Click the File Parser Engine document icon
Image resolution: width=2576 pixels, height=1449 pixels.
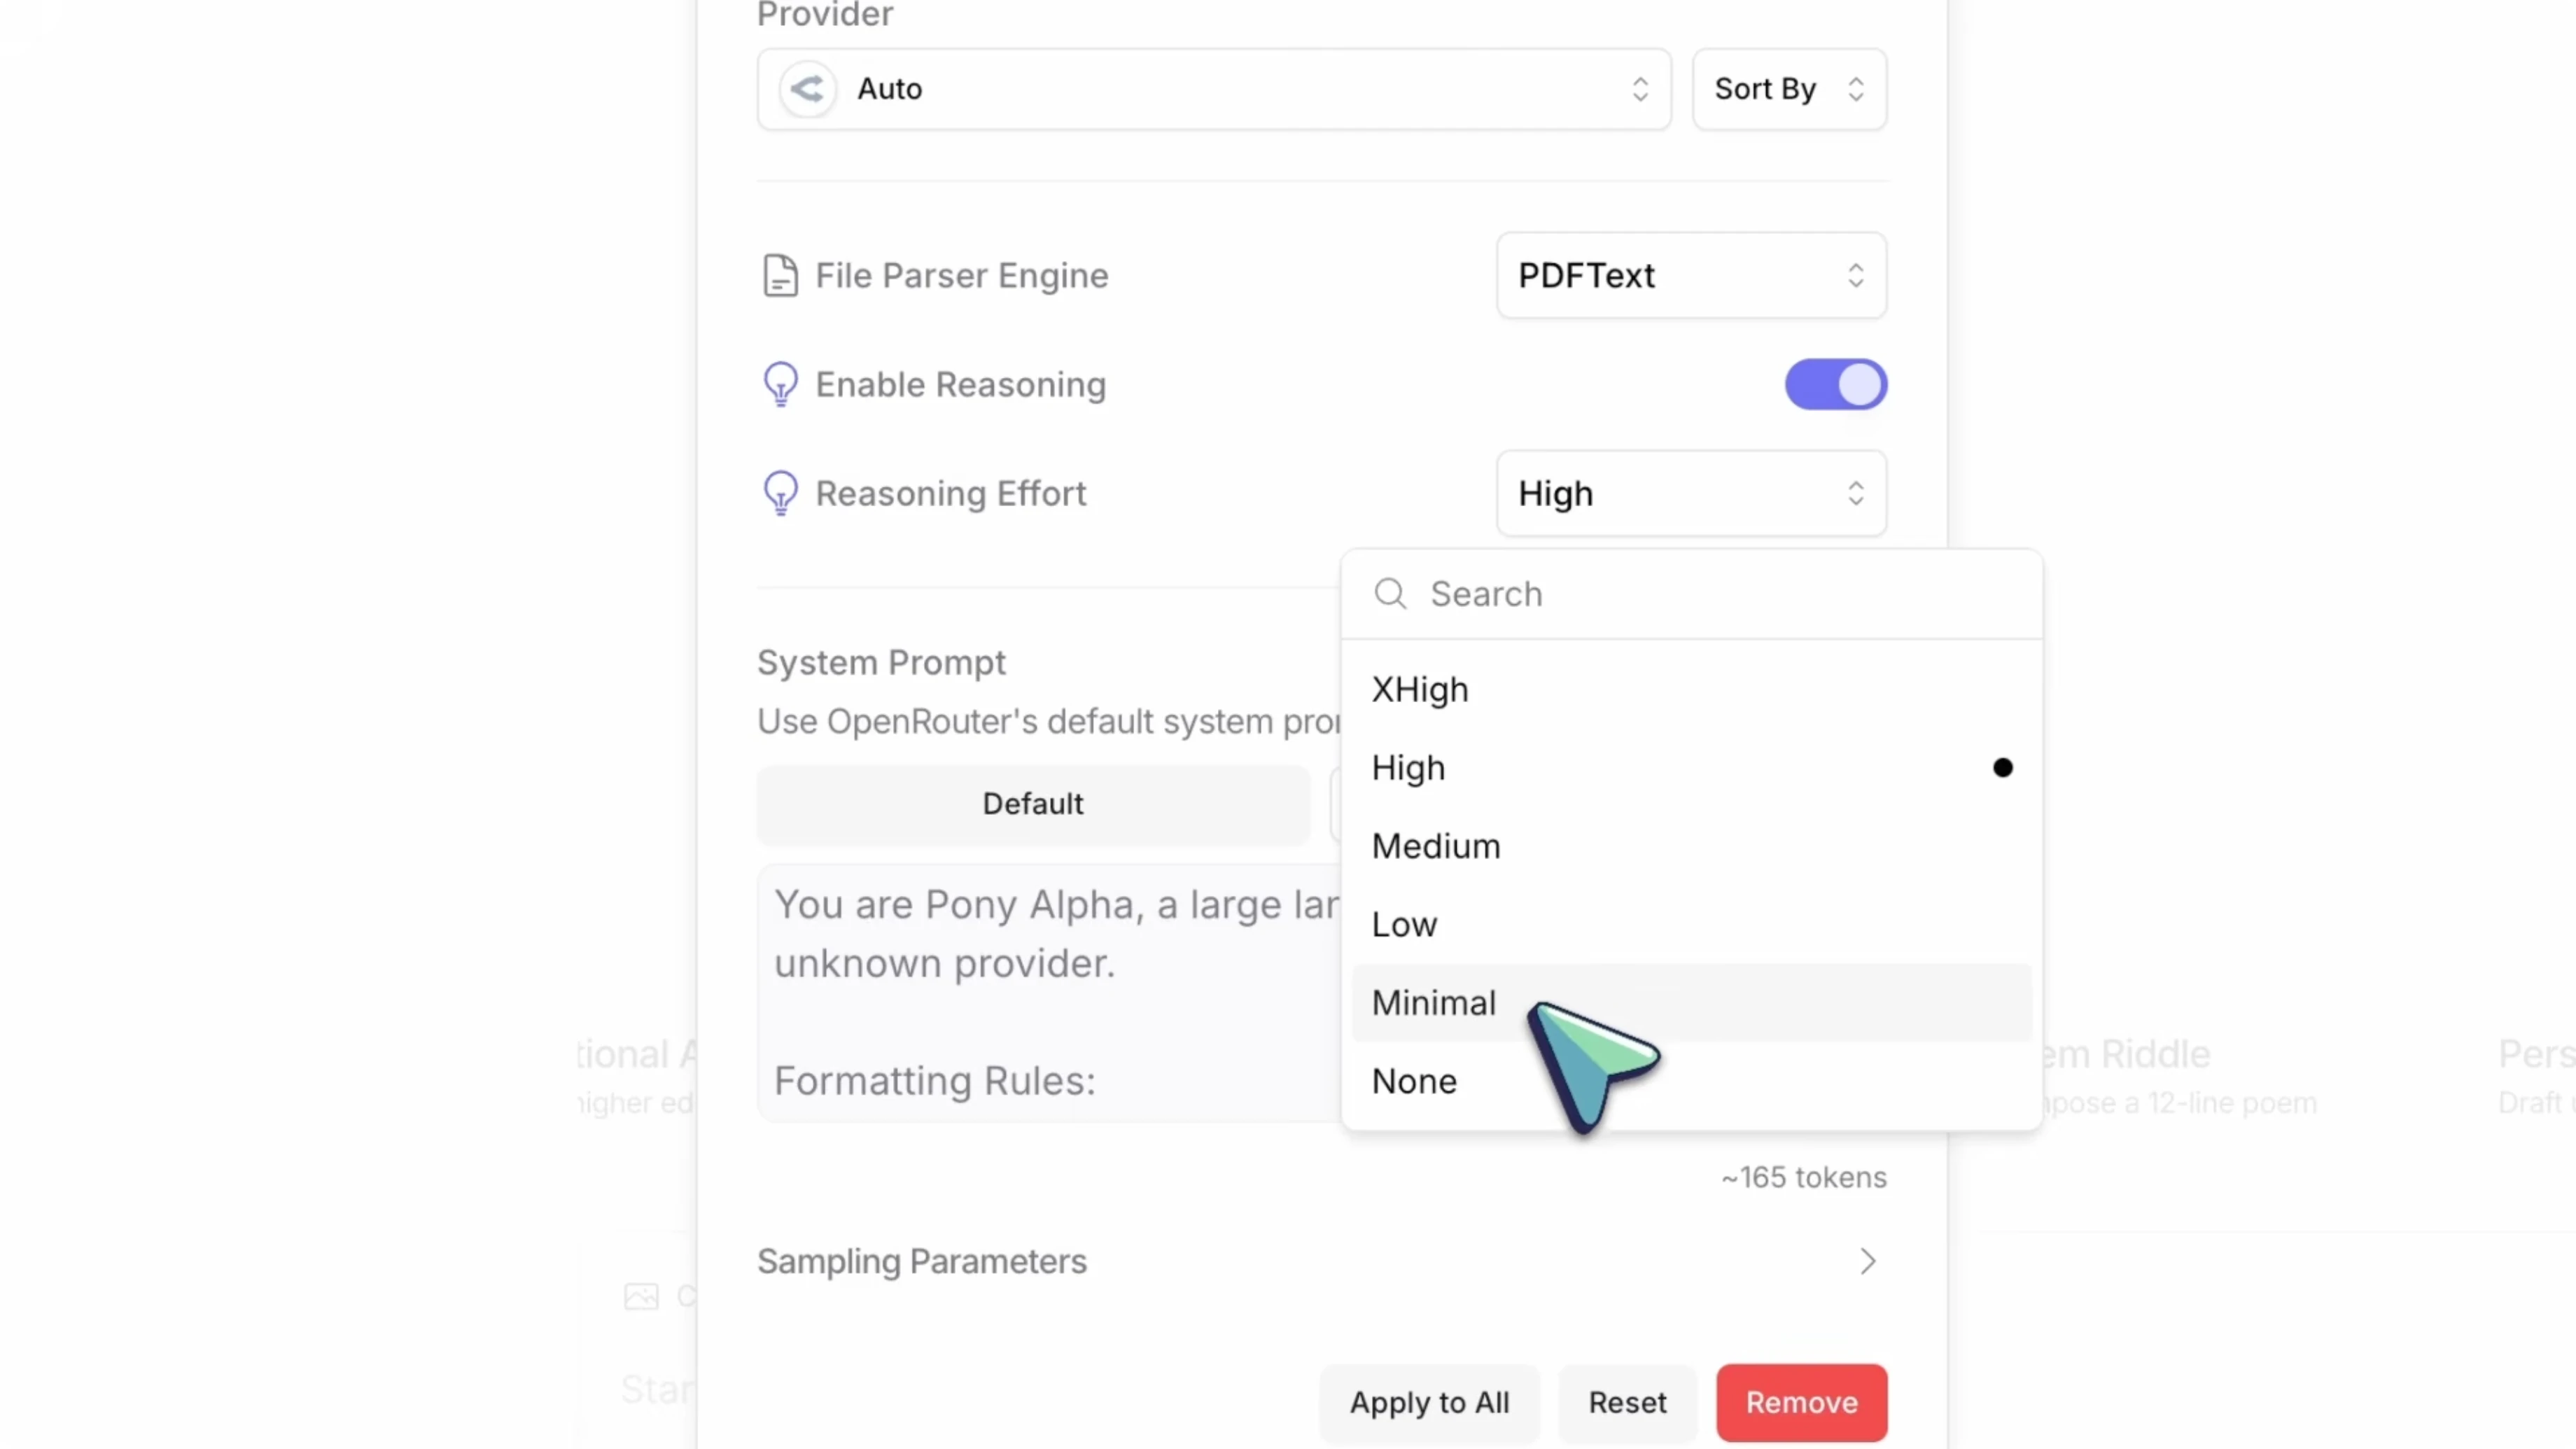coord(780,275)
